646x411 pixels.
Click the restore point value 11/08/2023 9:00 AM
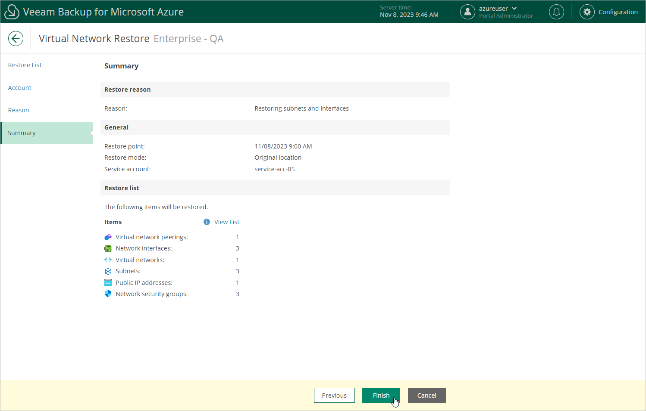(283, 146)
